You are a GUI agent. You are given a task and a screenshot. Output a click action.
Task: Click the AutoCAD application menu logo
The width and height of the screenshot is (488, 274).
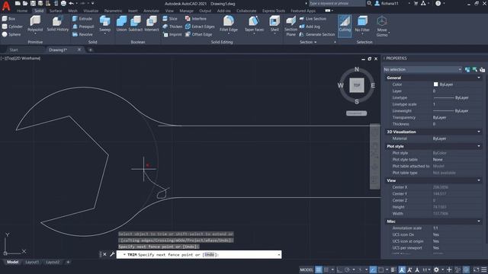click(6, 5)
